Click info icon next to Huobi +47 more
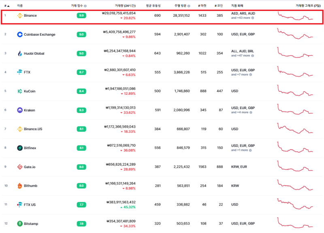Viewport: 324px width, 233px height. tap(252, 56)
